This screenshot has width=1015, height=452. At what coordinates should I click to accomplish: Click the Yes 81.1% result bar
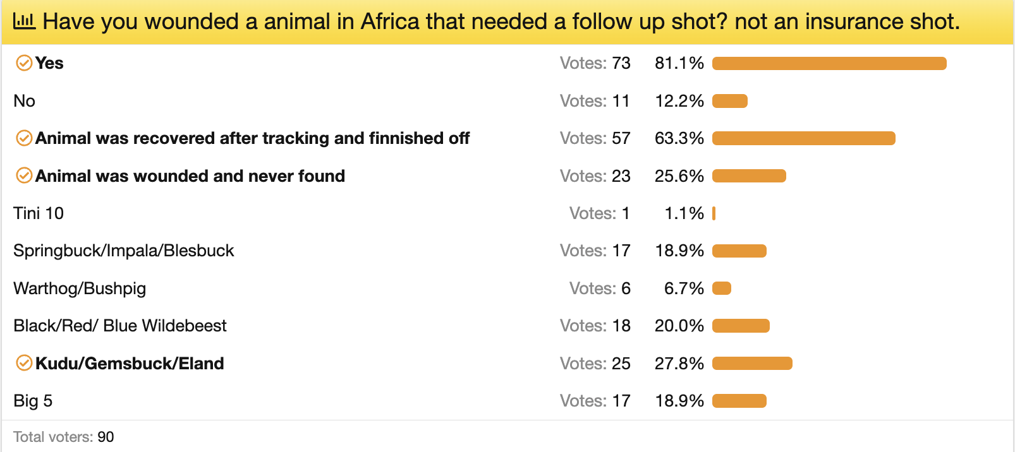829,63
